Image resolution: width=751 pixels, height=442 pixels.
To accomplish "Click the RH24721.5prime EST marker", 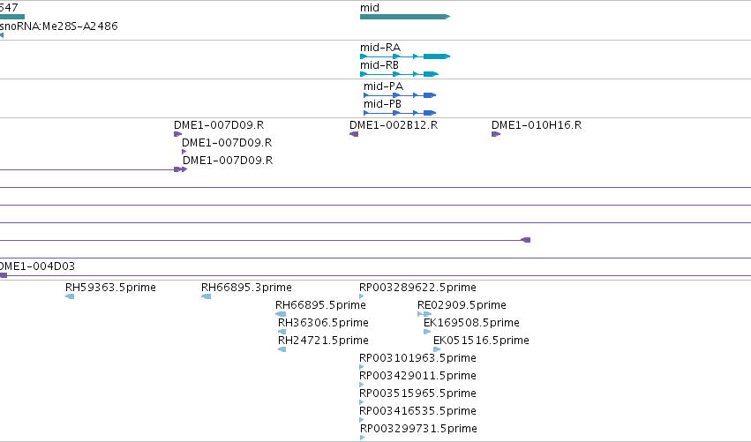I will (x=282, y=349).
